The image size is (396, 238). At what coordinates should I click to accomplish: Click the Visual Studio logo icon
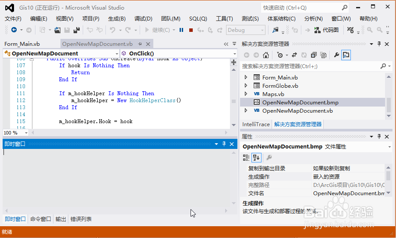10,8
